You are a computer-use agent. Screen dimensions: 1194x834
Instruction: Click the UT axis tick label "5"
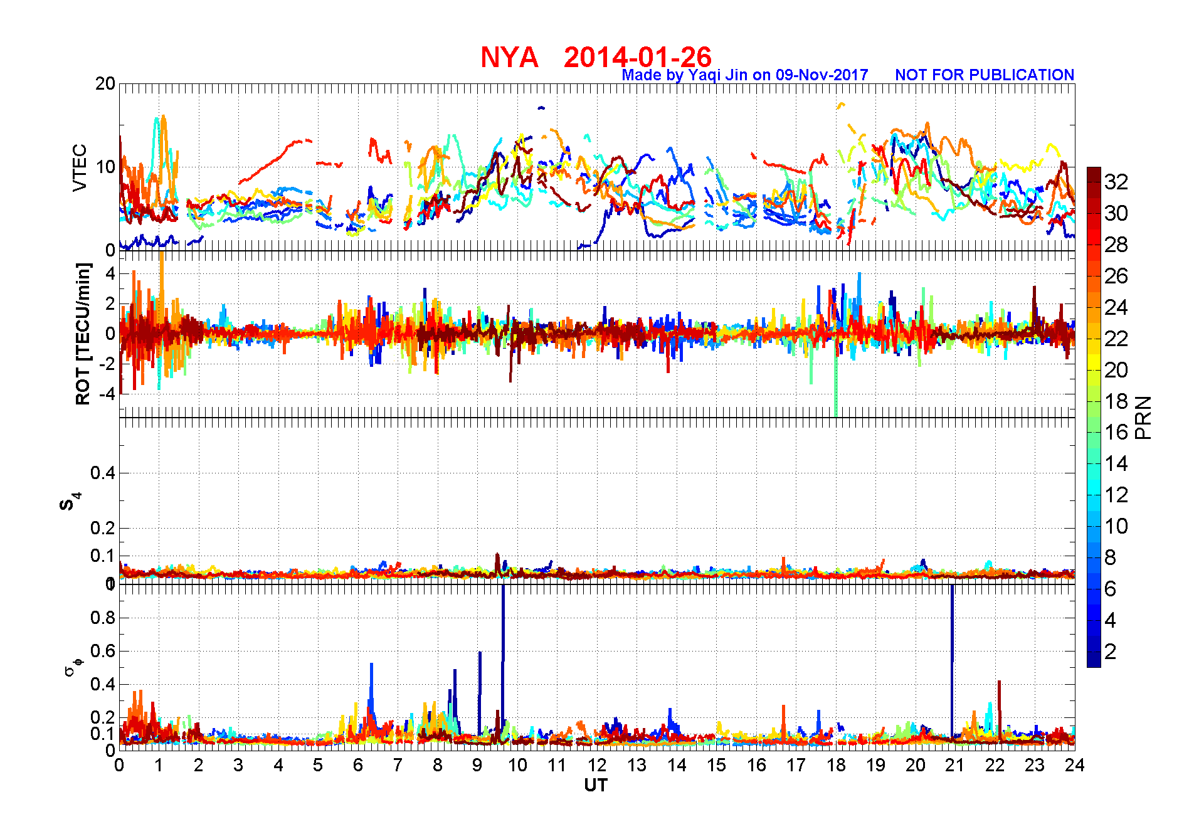[318, 765]
